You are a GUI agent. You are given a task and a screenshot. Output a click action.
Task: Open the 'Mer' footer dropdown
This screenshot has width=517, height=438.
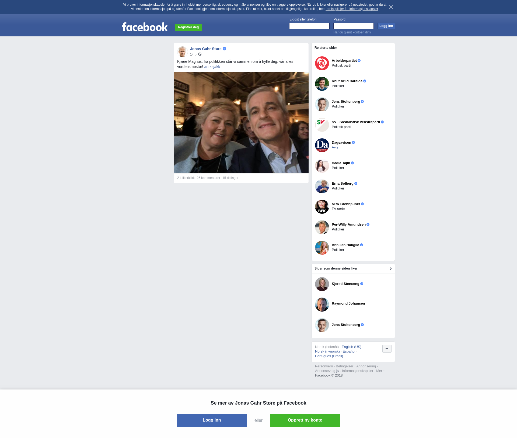coord(380,371)
